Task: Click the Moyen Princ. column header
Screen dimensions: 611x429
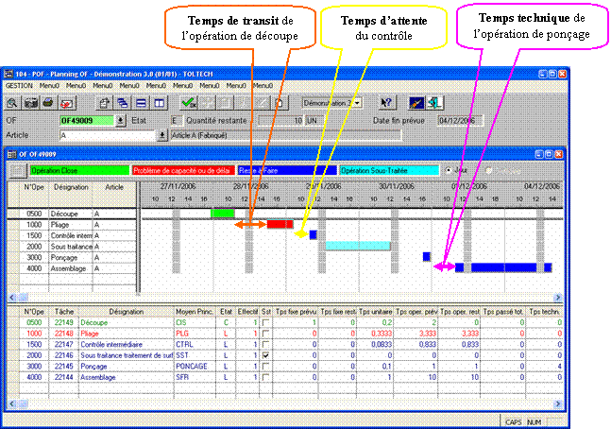Action: coord(195,312)
